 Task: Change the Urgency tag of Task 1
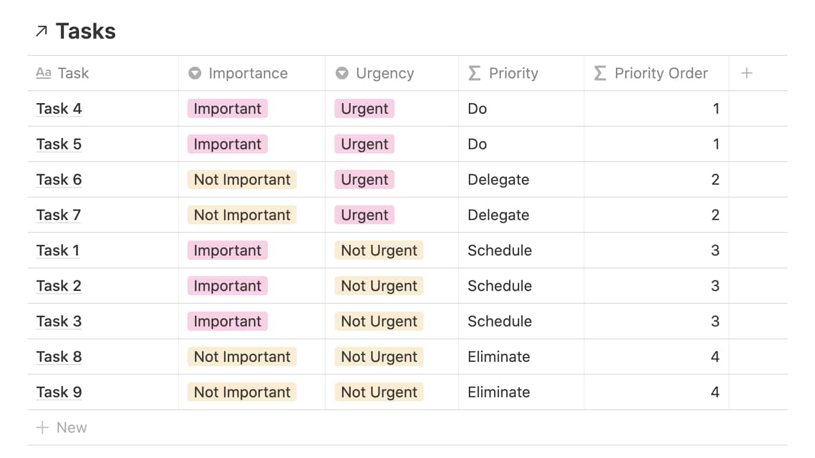pos(379,250)
